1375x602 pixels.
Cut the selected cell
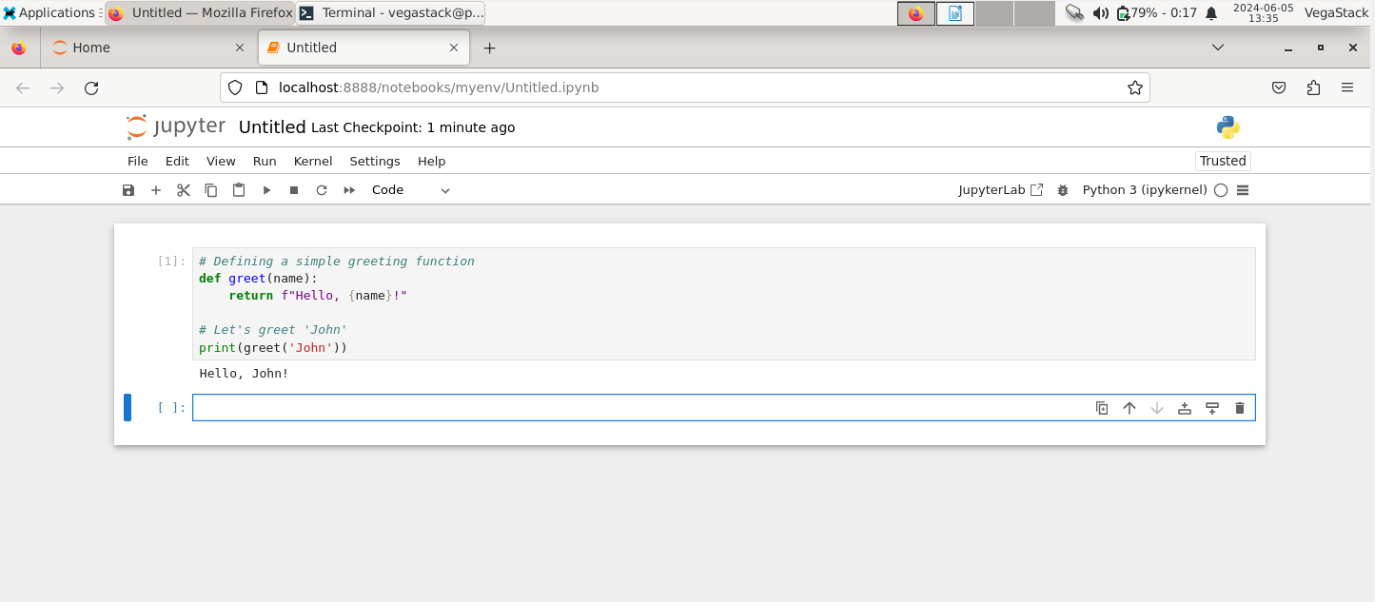coord(183,189)
